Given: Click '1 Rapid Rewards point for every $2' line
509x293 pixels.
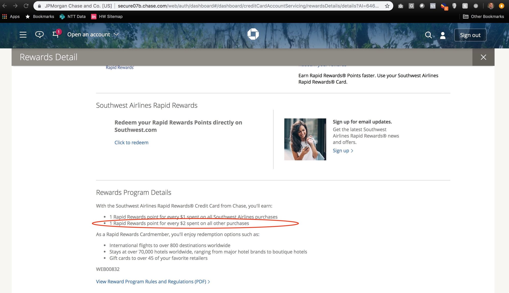Looking at the screenshot, I should tap(179, 223).
